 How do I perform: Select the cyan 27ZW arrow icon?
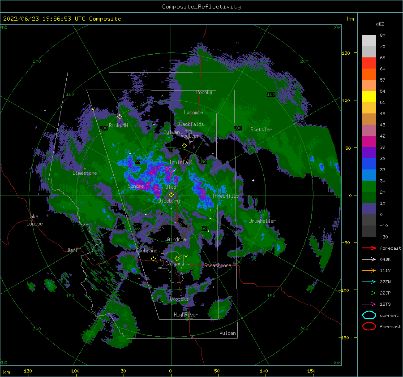pyautogui.click(x=369, y=282)
